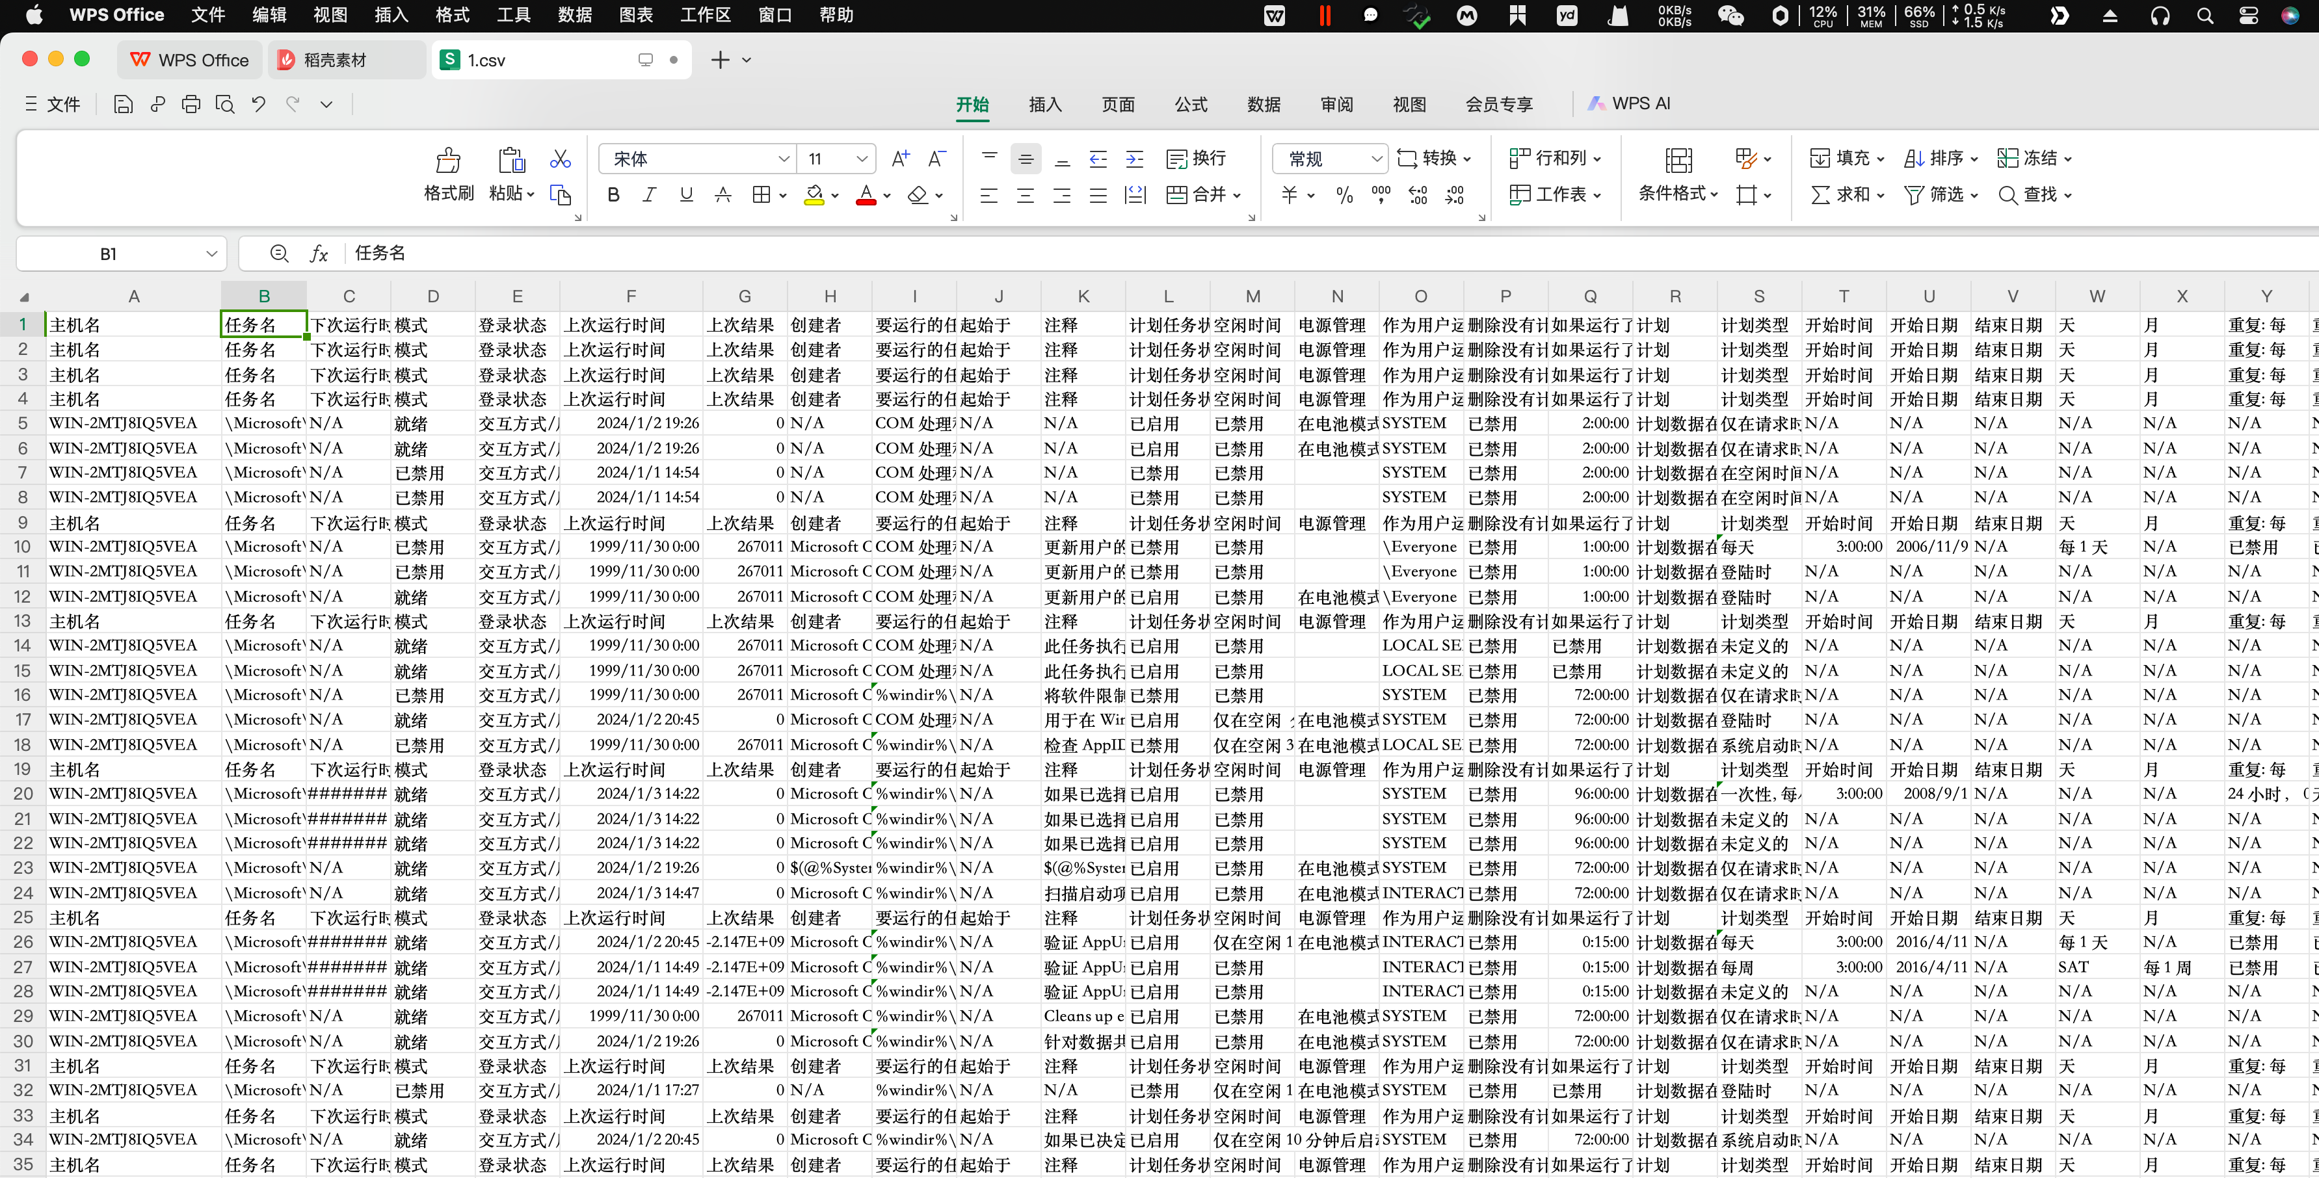2319x1178 pixels.
Task: Click the scissors Cut icon
Action: click(560, 159)
